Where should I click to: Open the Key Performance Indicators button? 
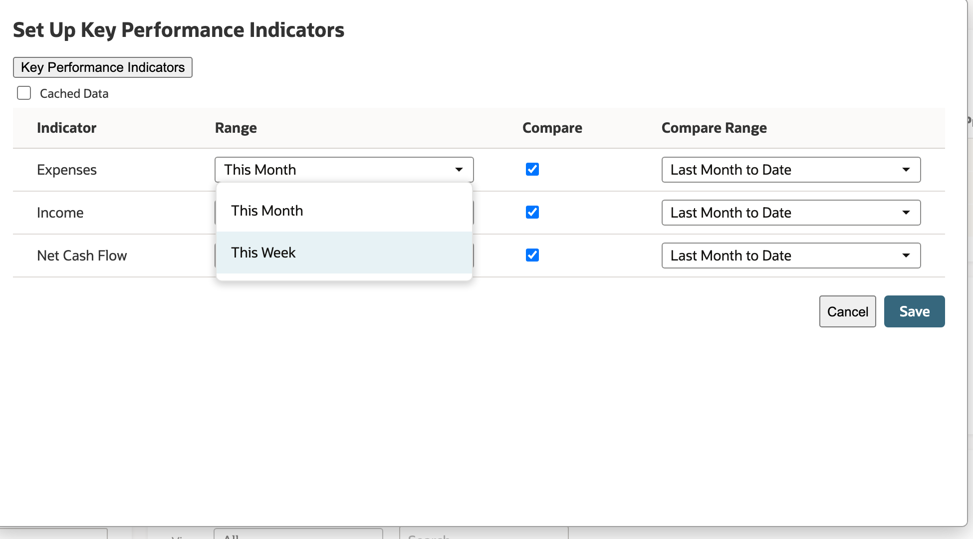102,67
